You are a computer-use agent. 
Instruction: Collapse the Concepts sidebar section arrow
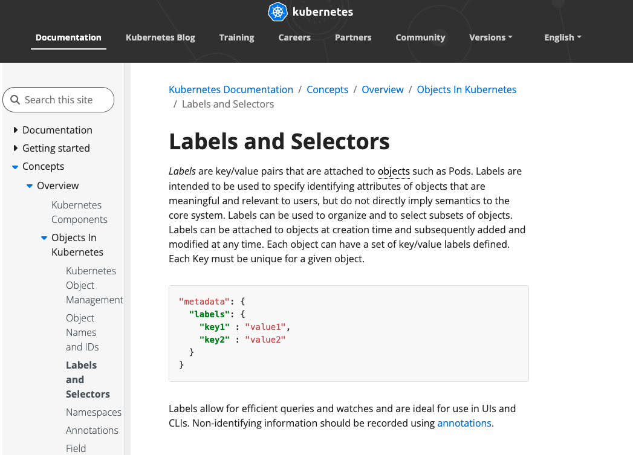coord(15,167)
